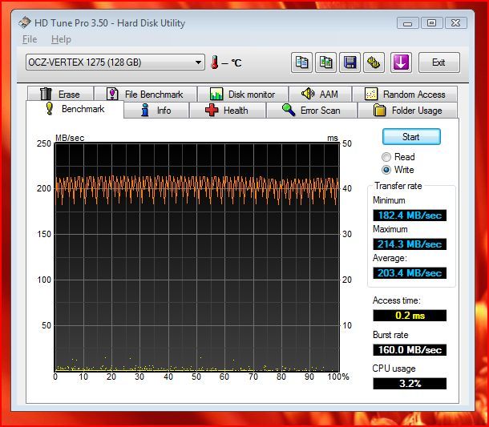Switch to the Random Access tab
489x427 pixels.
(405, 94)
